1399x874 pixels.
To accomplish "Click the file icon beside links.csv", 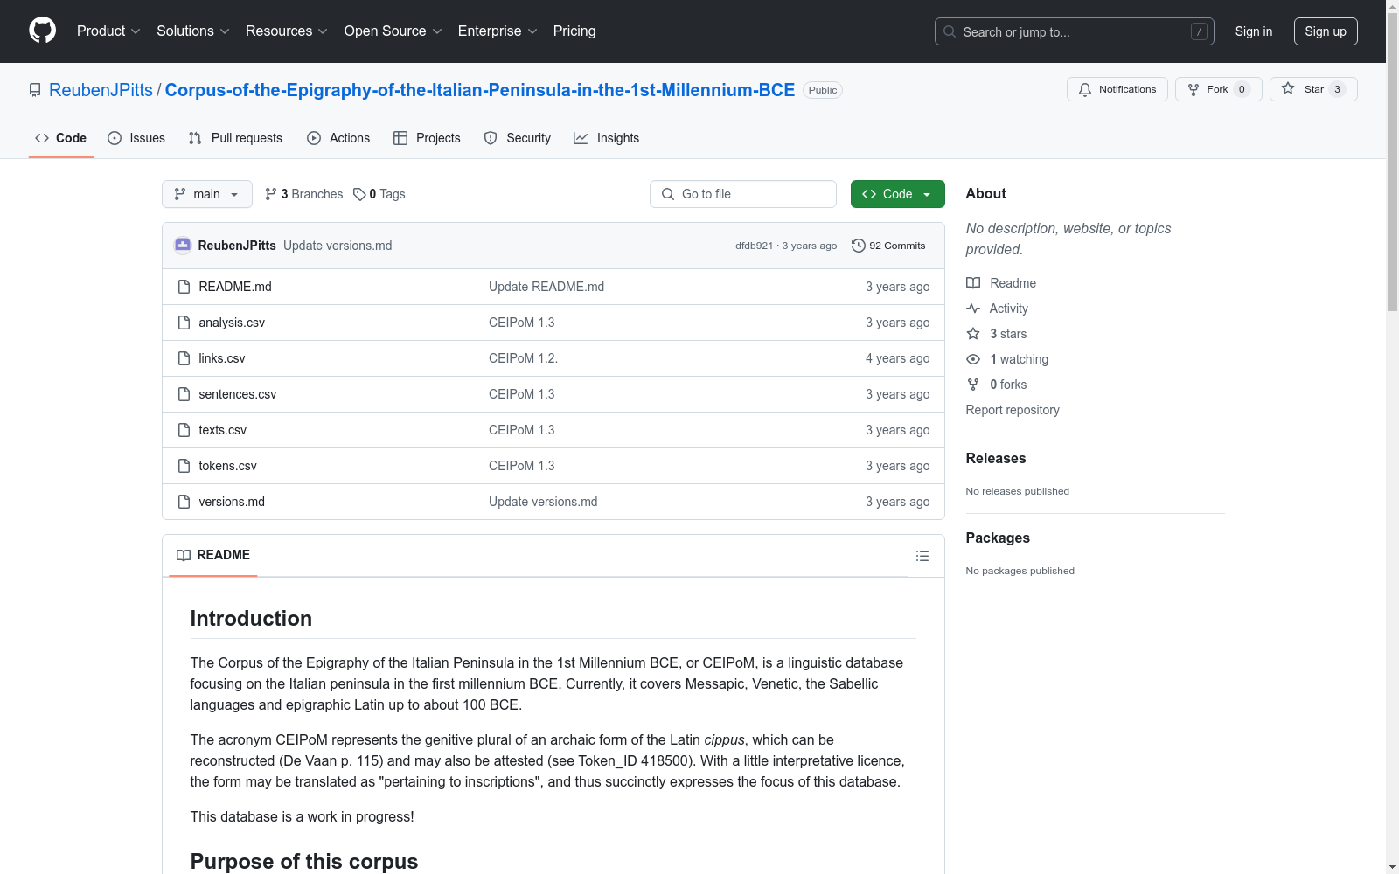I will click(x=184, y=358).
